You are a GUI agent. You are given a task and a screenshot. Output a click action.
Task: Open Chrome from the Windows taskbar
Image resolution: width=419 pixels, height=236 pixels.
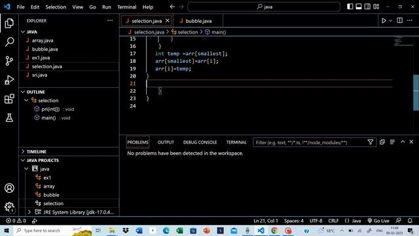274,230
